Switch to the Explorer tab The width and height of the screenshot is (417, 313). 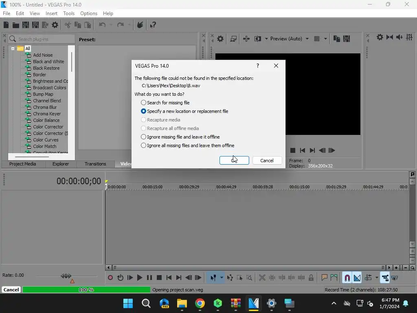click(61, 164)
